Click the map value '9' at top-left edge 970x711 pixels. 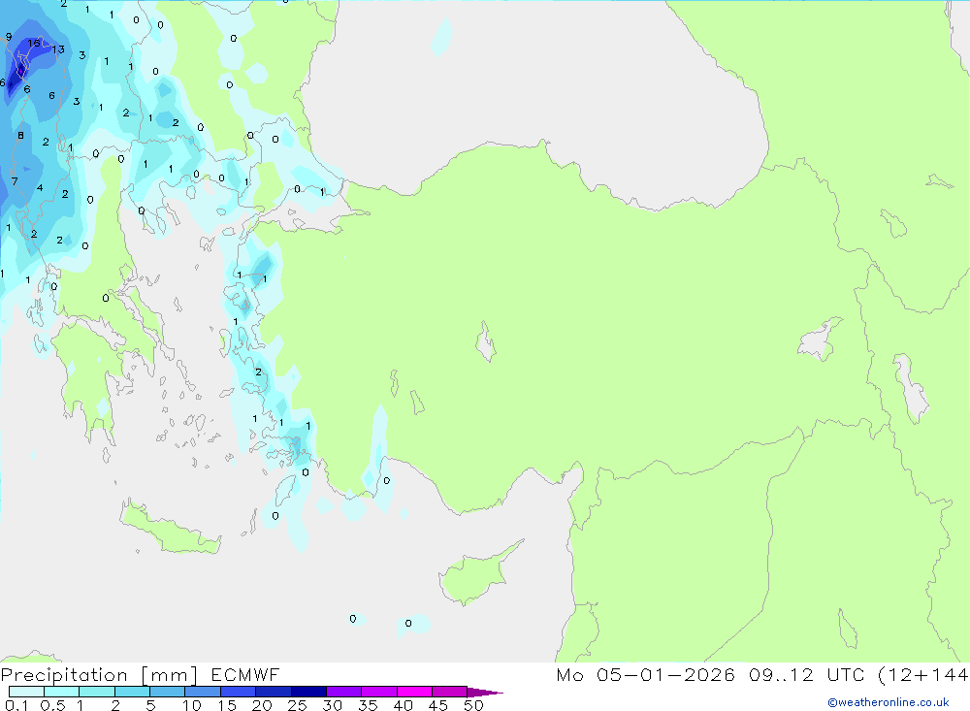9,37
